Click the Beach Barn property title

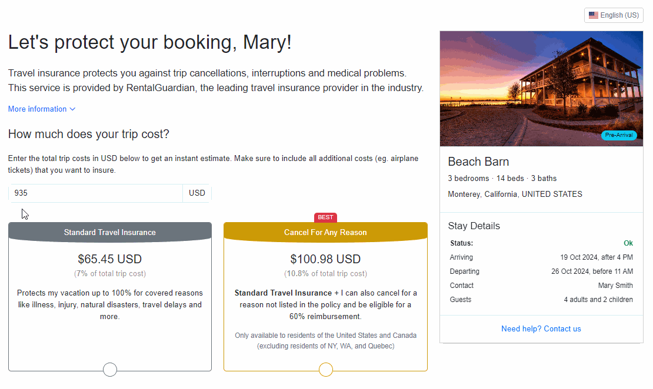(478, 162)
